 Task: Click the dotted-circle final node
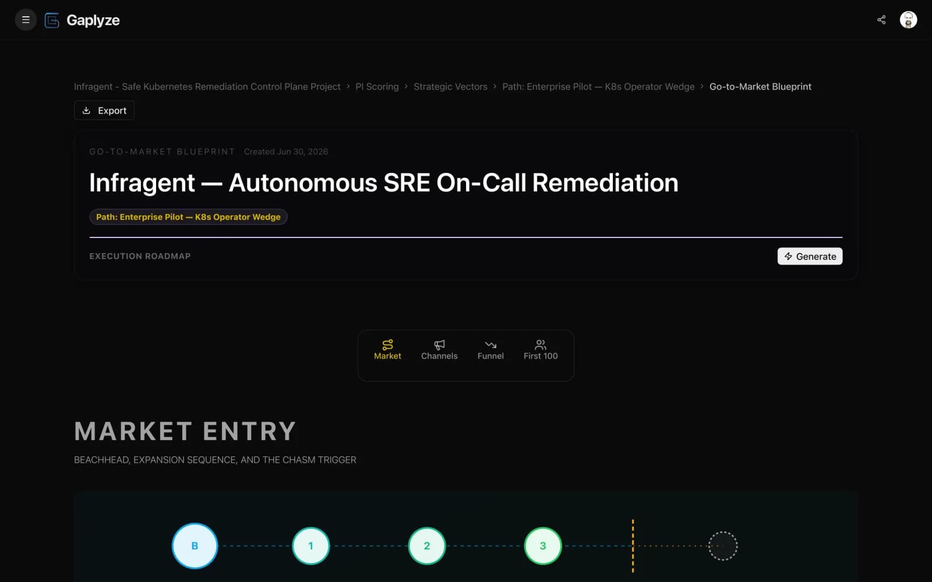pyautogui.click(x=723, y=546)
